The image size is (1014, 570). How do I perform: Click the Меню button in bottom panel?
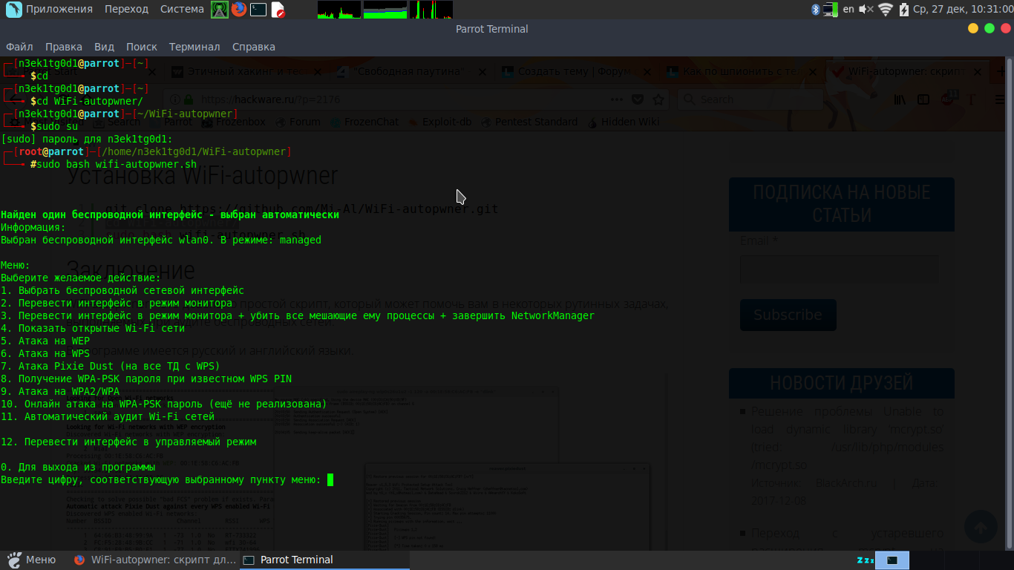(x=32, y=560)
